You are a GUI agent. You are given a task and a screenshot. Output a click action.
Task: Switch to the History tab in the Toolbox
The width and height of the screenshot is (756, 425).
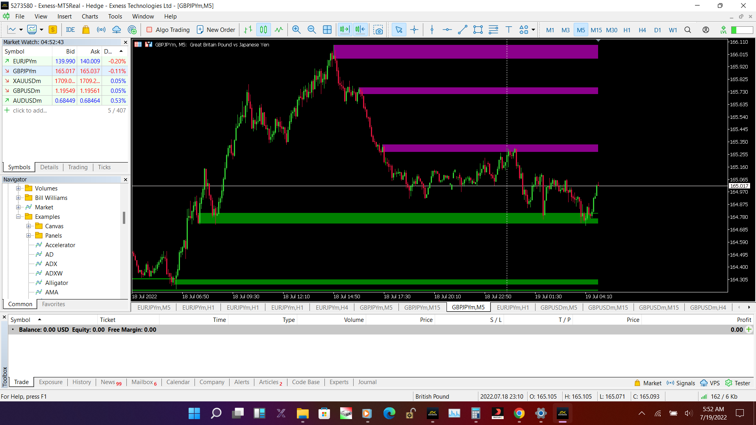coord(82,382)
